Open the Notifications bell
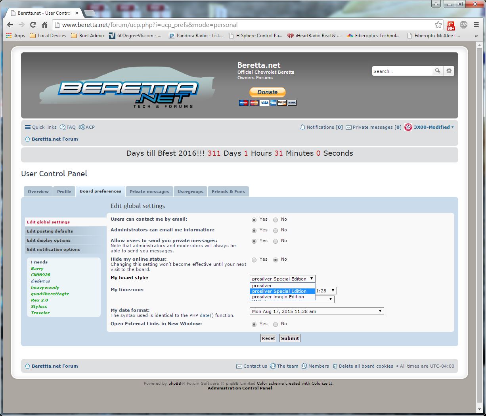Image resolution: width=486 pixels, height=416 pixels. [303, 127]
